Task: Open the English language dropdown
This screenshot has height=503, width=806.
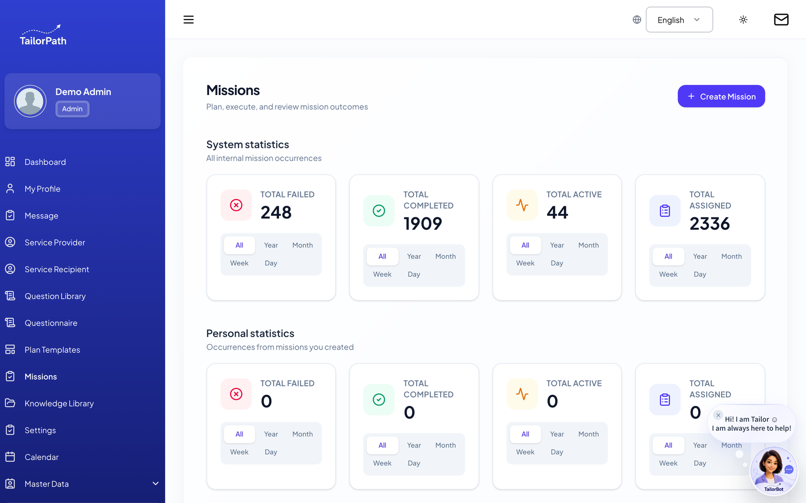Action: [679, 20]
